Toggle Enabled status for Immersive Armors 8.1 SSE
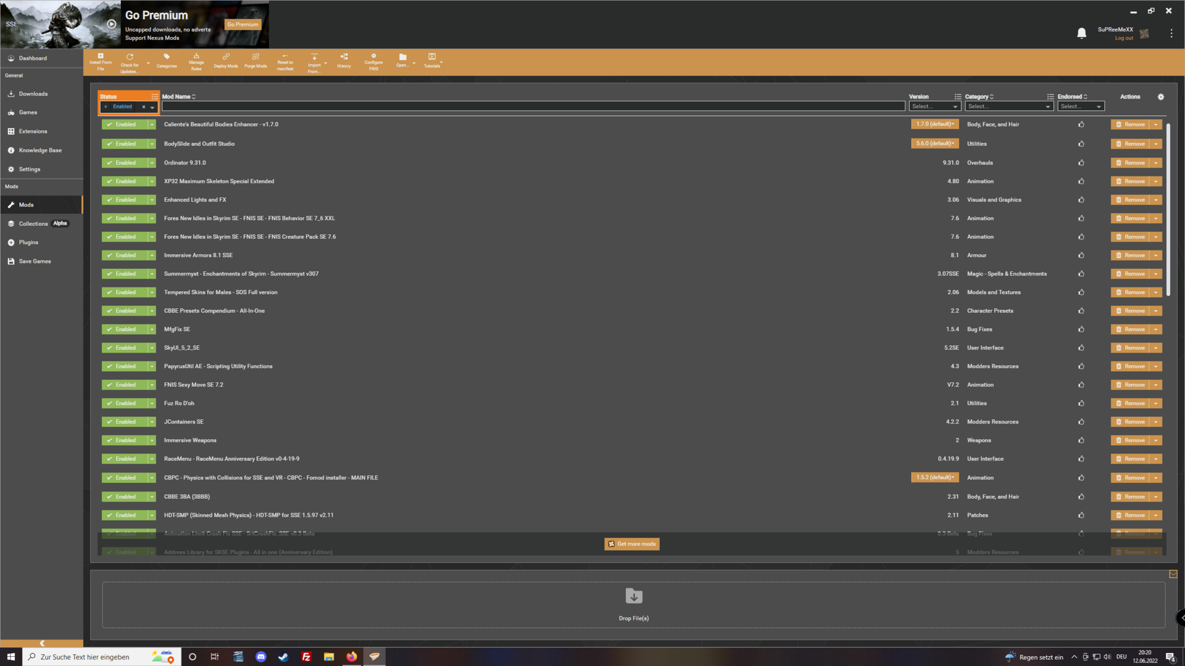Screen dimensions: 1185x666 125,255
